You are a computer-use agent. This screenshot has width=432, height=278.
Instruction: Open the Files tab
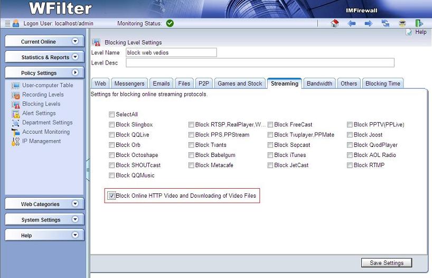[184, 84]
